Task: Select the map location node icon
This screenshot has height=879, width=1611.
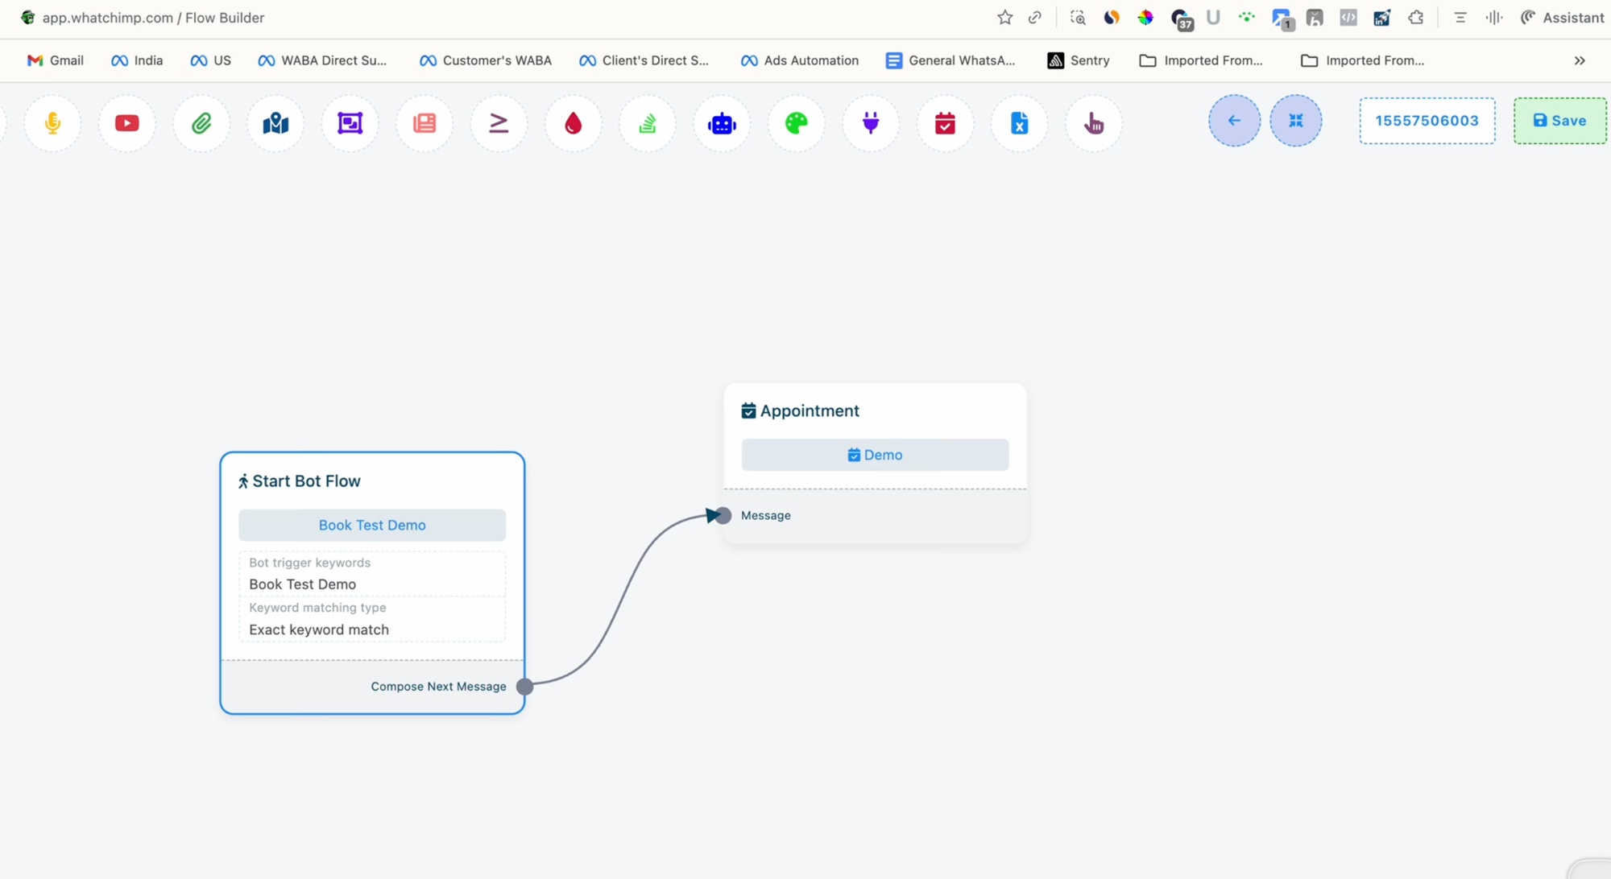Action: pyautogui.click(x=275, y=123)
